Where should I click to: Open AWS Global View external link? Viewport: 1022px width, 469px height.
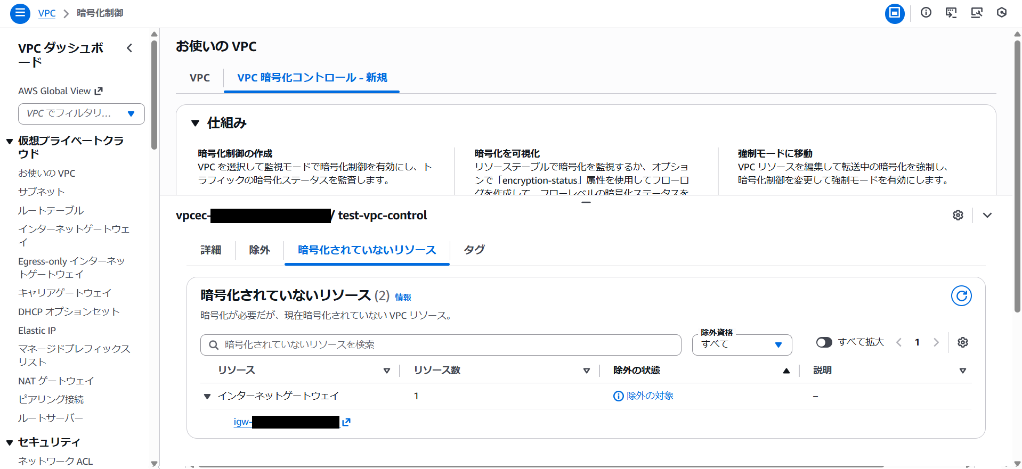point(60,91)
